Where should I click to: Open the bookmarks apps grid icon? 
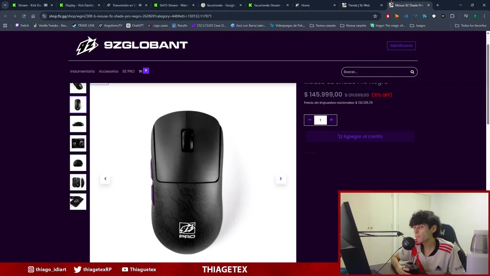(x=5, y=25)
